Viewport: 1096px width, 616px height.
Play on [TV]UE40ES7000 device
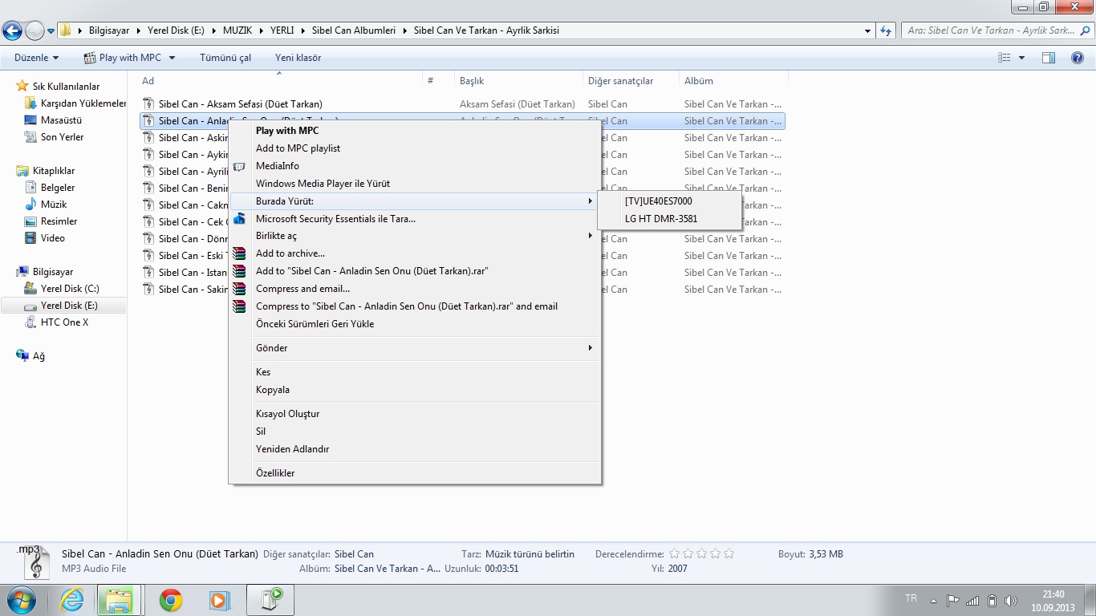(x=658, y=201)
